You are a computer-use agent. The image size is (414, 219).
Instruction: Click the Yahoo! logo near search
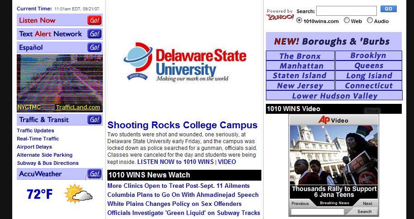[280, 17]
